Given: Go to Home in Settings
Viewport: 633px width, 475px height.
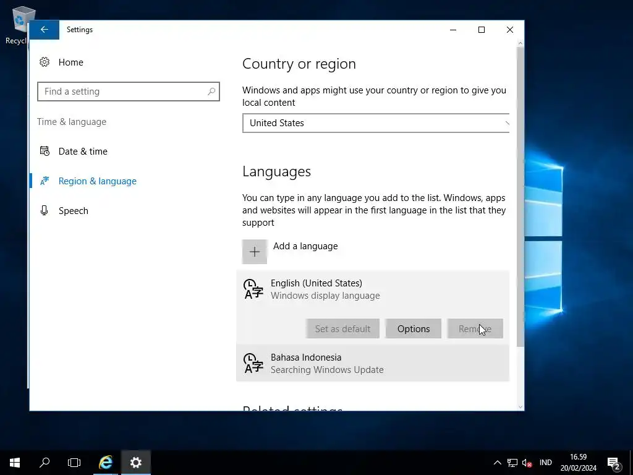Looking at the screenshot, I should [70, 62].
